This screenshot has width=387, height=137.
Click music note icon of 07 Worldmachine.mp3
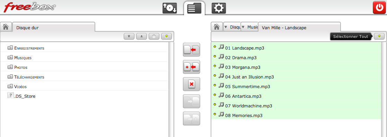click(x=221, y=104)
